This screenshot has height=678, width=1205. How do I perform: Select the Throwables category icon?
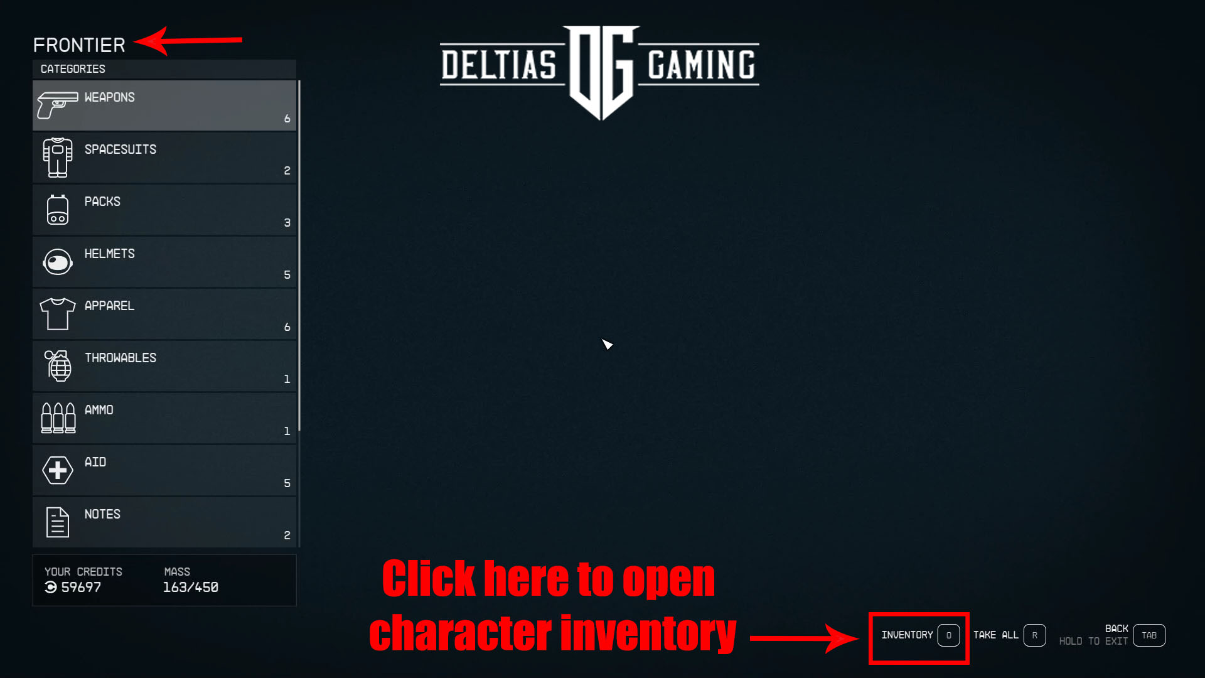pyautogui.click(x=57, y=366)
